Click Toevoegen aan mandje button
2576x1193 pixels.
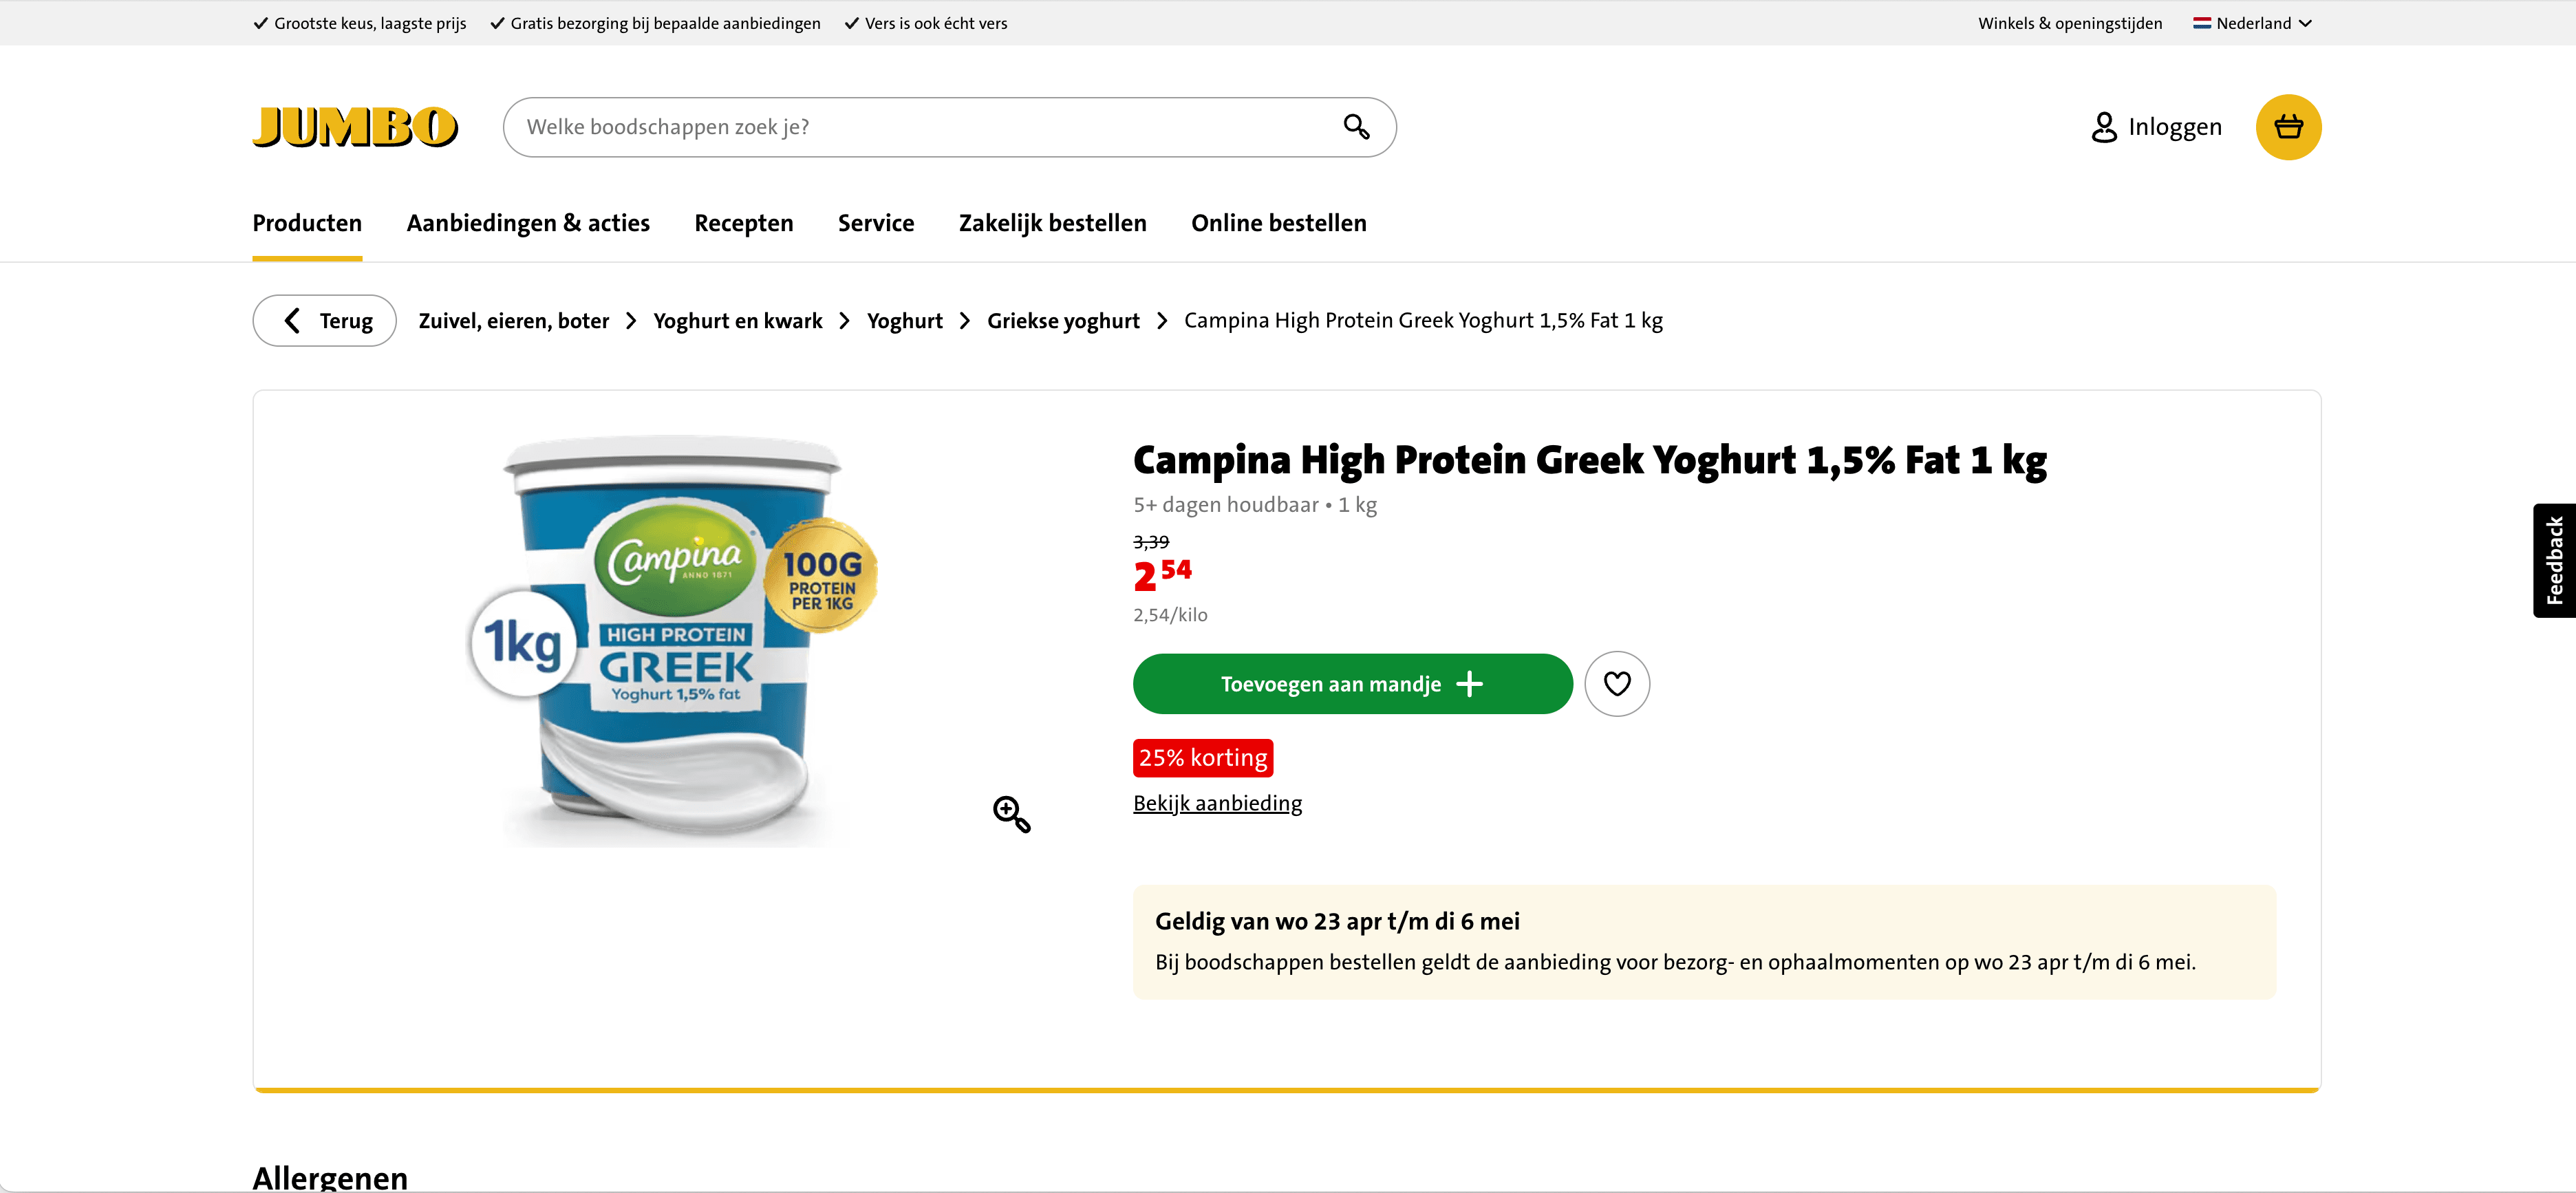click(1352, 684)
